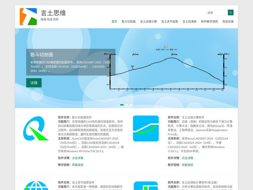Open the 言土边坡计算 menu item

148,21
